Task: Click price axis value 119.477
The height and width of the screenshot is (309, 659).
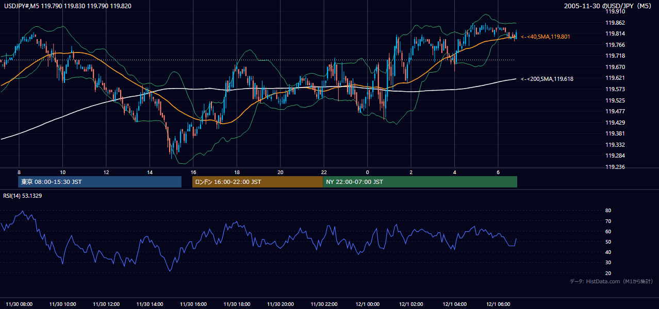Action: pos(615,111)
